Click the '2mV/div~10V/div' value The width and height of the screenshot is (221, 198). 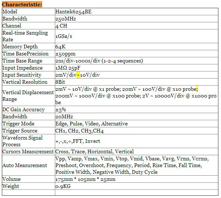coord(78,75)
